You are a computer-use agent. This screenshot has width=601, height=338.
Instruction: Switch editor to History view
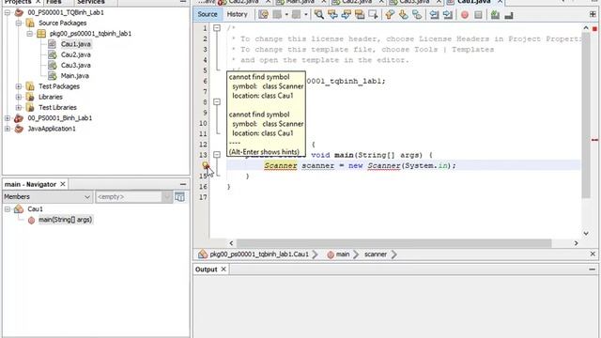click(x=237, y=14)
